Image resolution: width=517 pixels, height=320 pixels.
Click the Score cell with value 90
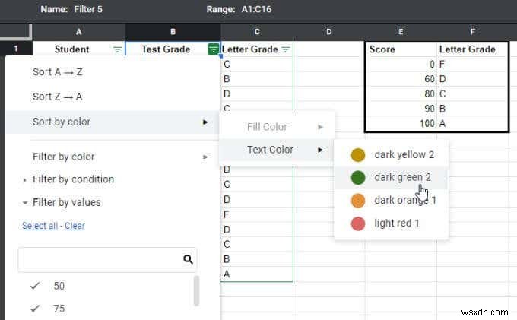tap(401, 109)
